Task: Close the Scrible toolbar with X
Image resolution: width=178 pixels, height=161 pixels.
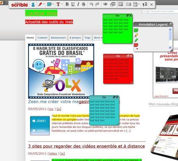Action: 151,5
